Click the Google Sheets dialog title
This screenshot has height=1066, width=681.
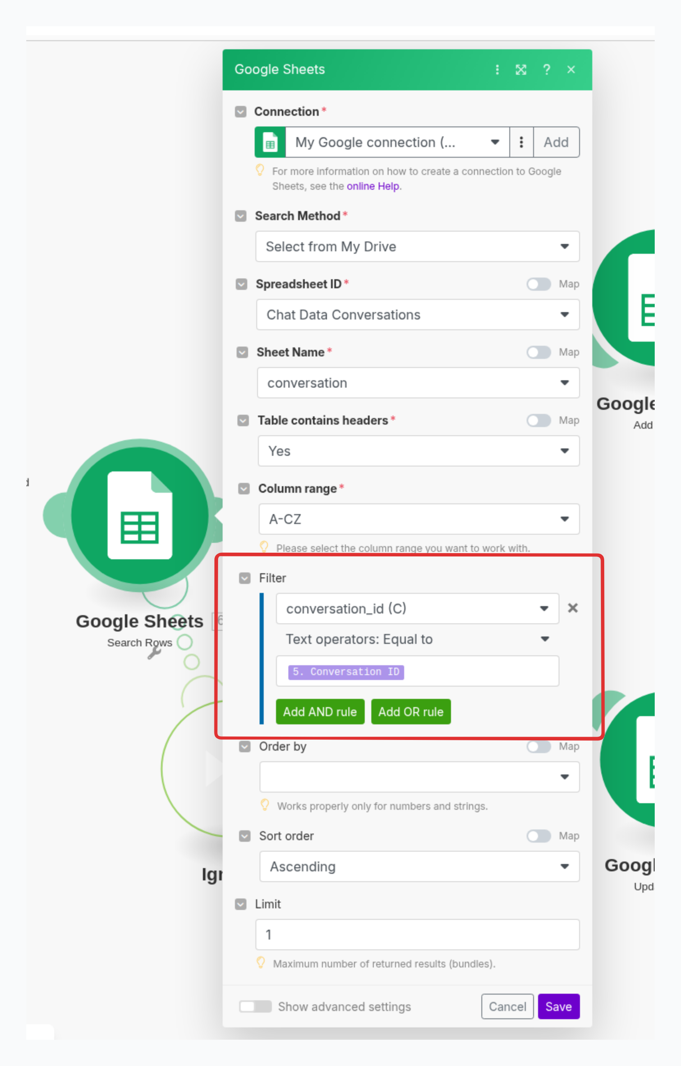click(x=280, y=69)
